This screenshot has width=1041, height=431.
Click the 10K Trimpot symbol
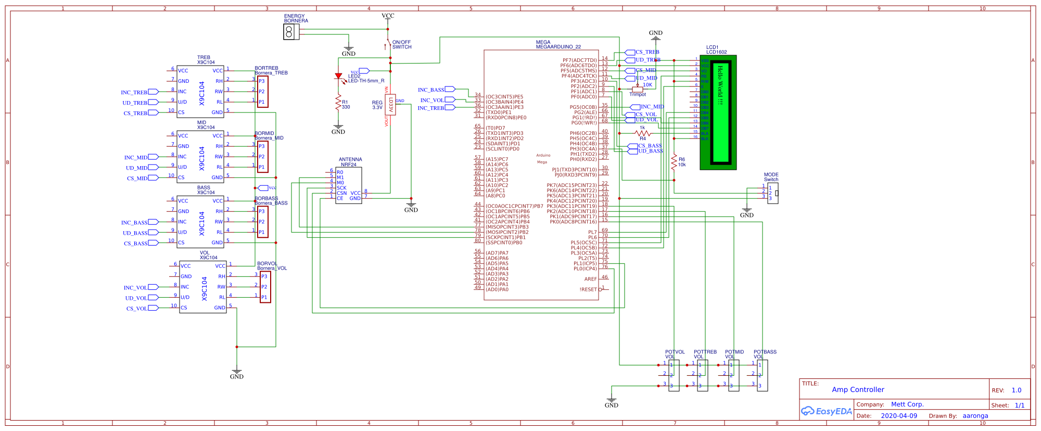pyautogui.click(x=638, y=90)
